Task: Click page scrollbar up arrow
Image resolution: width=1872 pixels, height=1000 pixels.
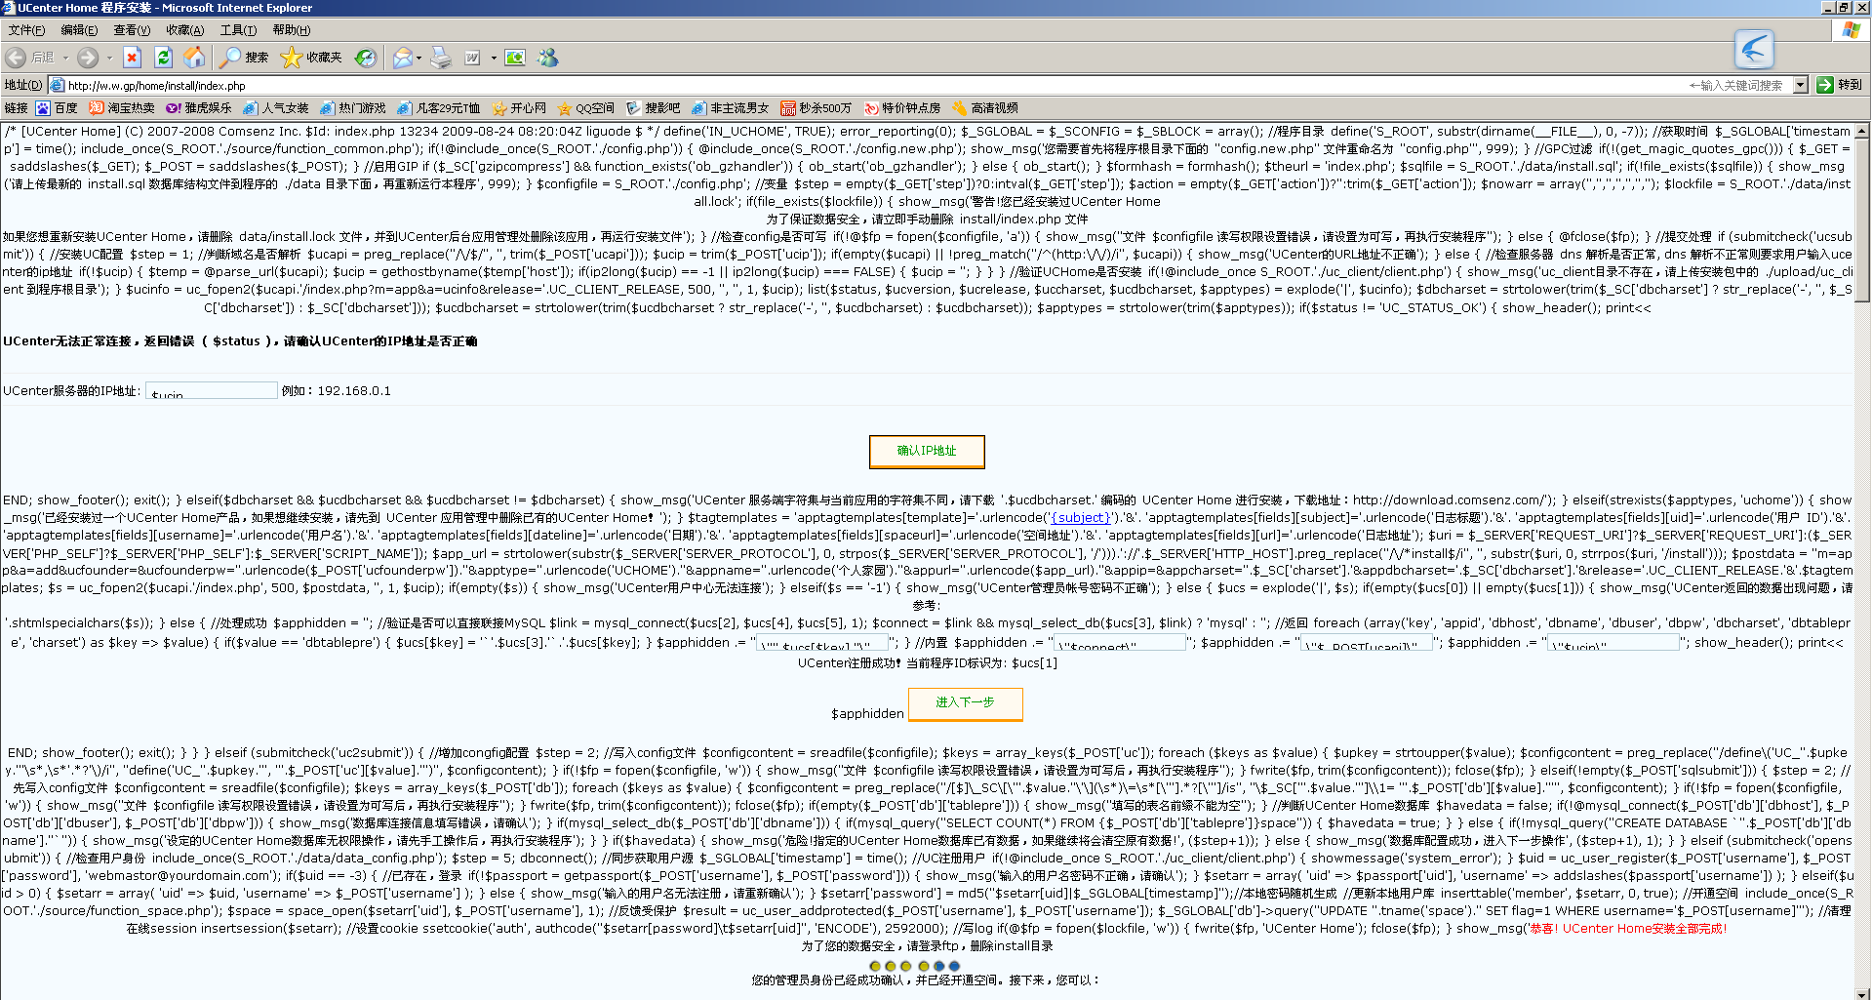Action: coord(1862,131)
